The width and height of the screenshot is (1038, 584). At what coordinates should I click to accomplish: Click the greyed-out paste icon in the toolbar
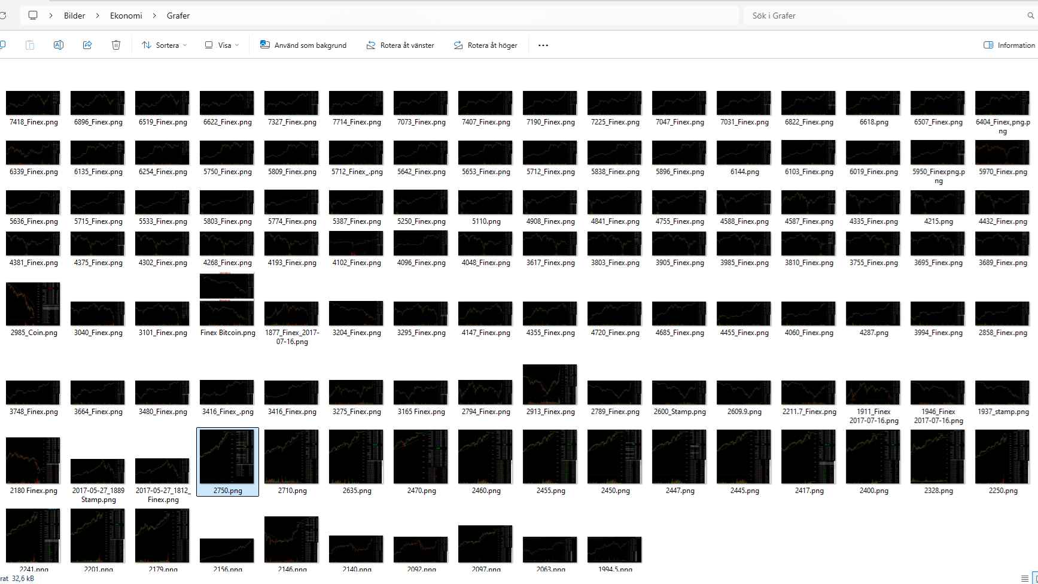[30, 45]
